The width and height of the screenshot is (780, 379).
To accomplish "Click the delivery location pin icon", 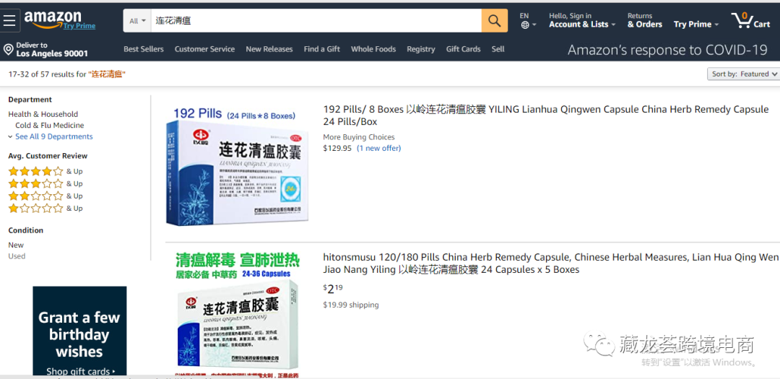I will click(x=8, y=49).
